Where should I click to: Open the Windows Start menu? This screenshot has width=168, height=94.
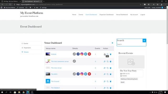click(x=2, y=92)
